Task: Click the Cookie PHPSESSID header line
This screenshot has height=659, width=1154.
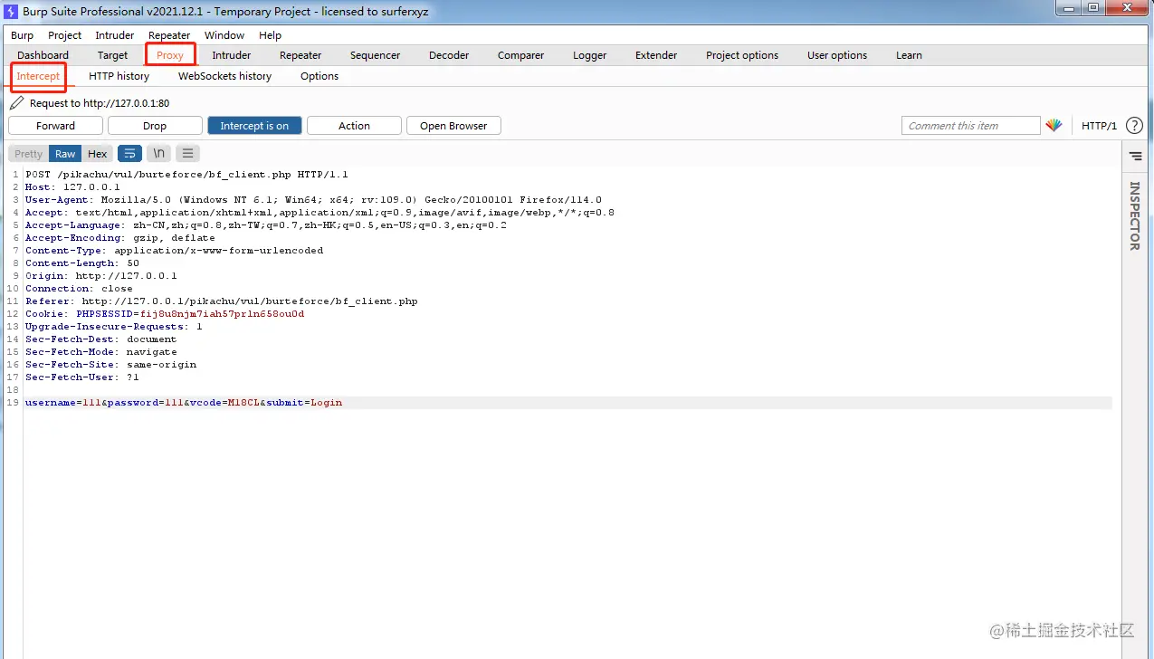Action: click(165, 314)
